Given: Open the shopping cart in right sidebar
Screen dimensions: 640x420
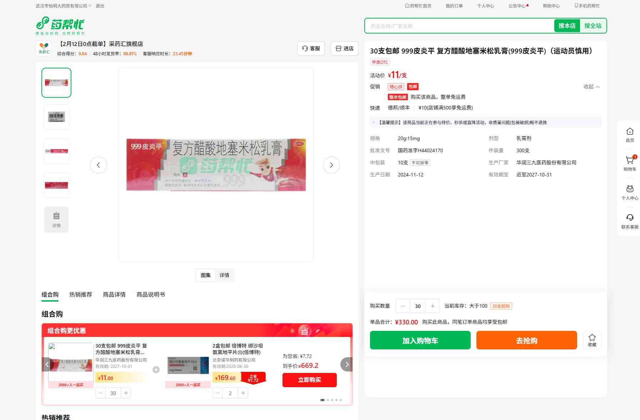Looking at the screenshot, I should [x=630, y=163].
